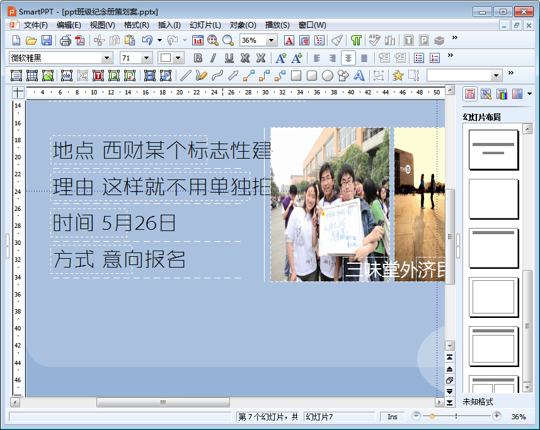The height and width of the screenshot is (430, 540).
Task: Select the curve drawing tool
Action: click(217, 76)
